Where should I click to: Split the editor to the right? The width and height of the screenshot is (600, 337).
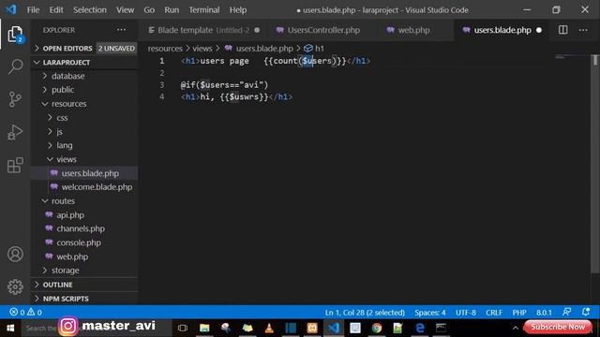pyautogui.click(x=562, y=30)
